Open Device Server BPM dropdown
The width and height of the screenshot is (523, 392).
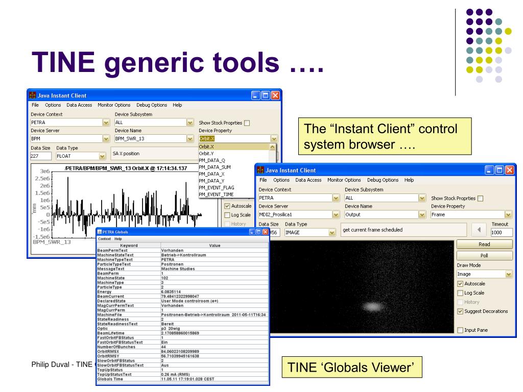point(106,139)
